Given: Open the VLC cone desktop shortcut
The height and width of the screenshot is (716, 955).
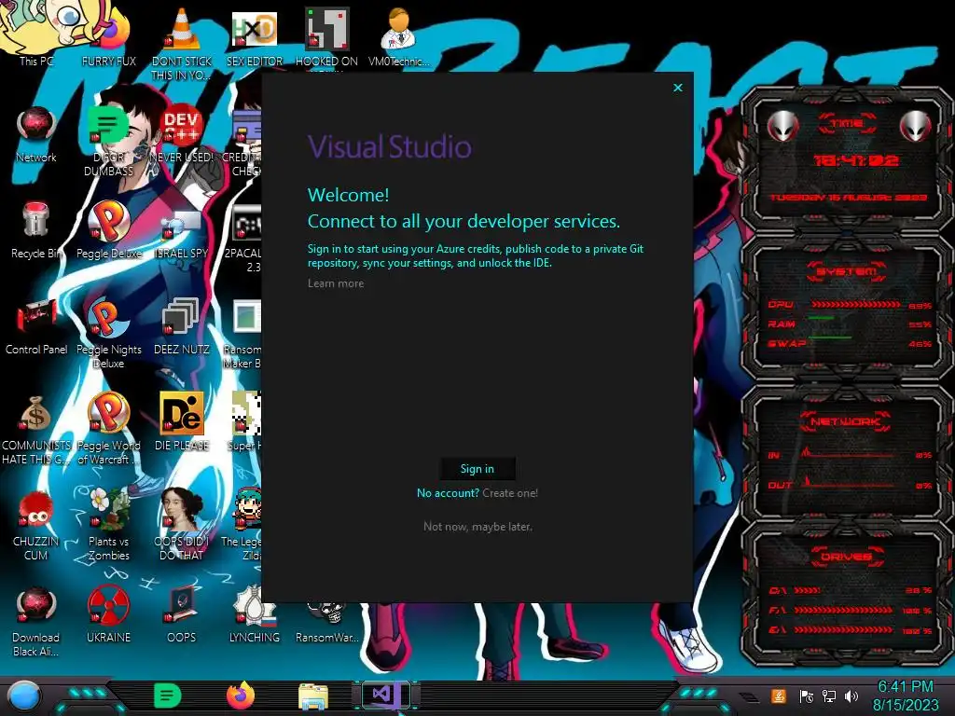Looking at the screenshot, I should pyautogui.click(x=182, y=43).
